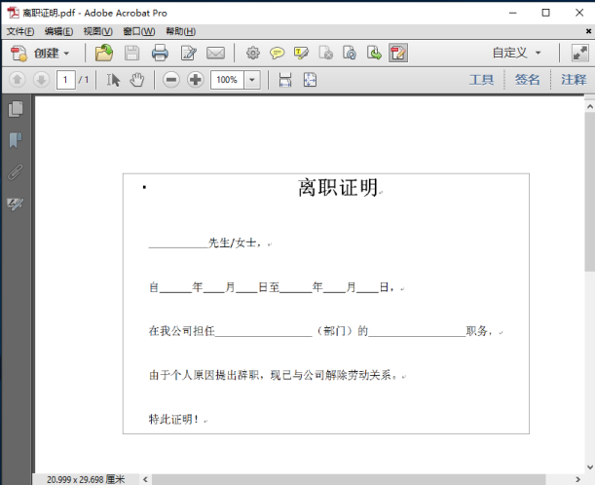This screenshot has width=595, height=485.
Task: Expand the zoom percentage dropdown arrow
Action: 252,80
